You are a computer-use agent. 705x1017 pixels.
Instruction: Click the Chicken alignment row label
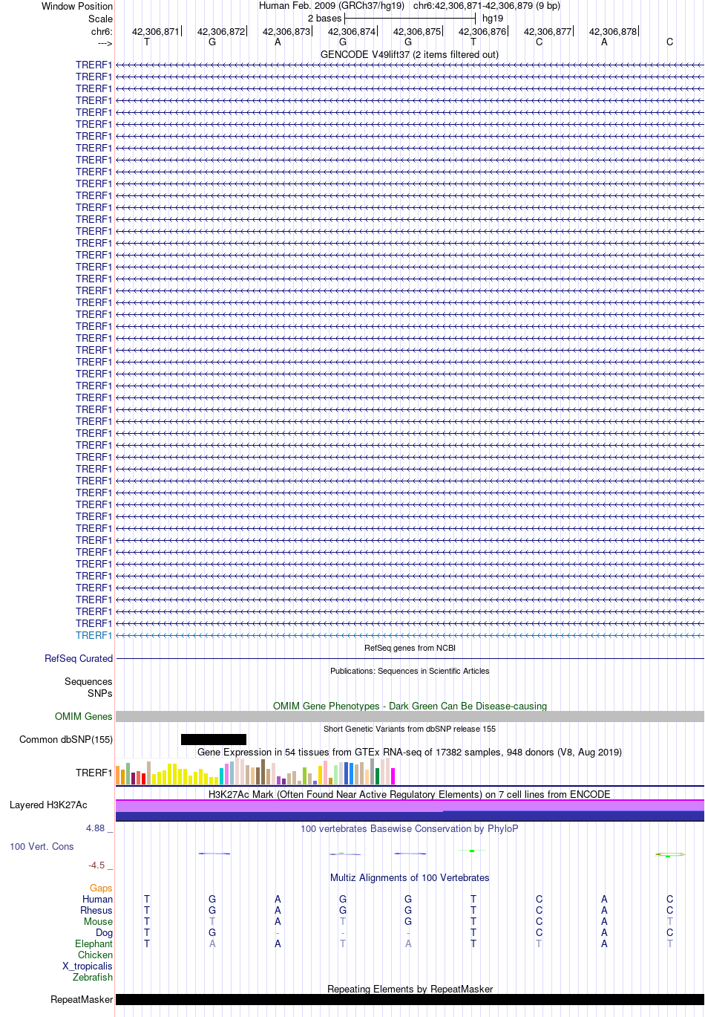point(95,955)
